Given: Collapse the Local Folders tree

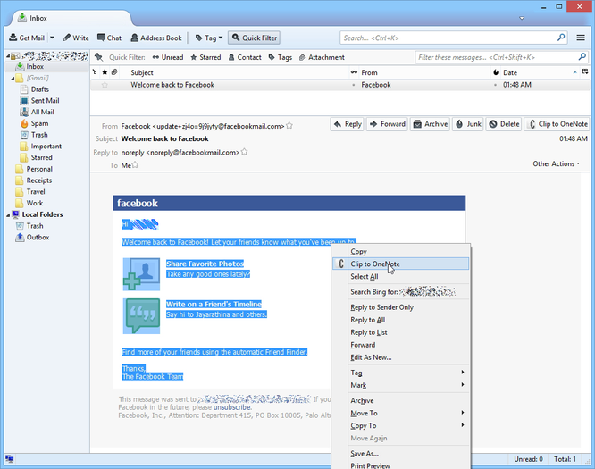Looking at the screenshot, I should coord(8,214).
